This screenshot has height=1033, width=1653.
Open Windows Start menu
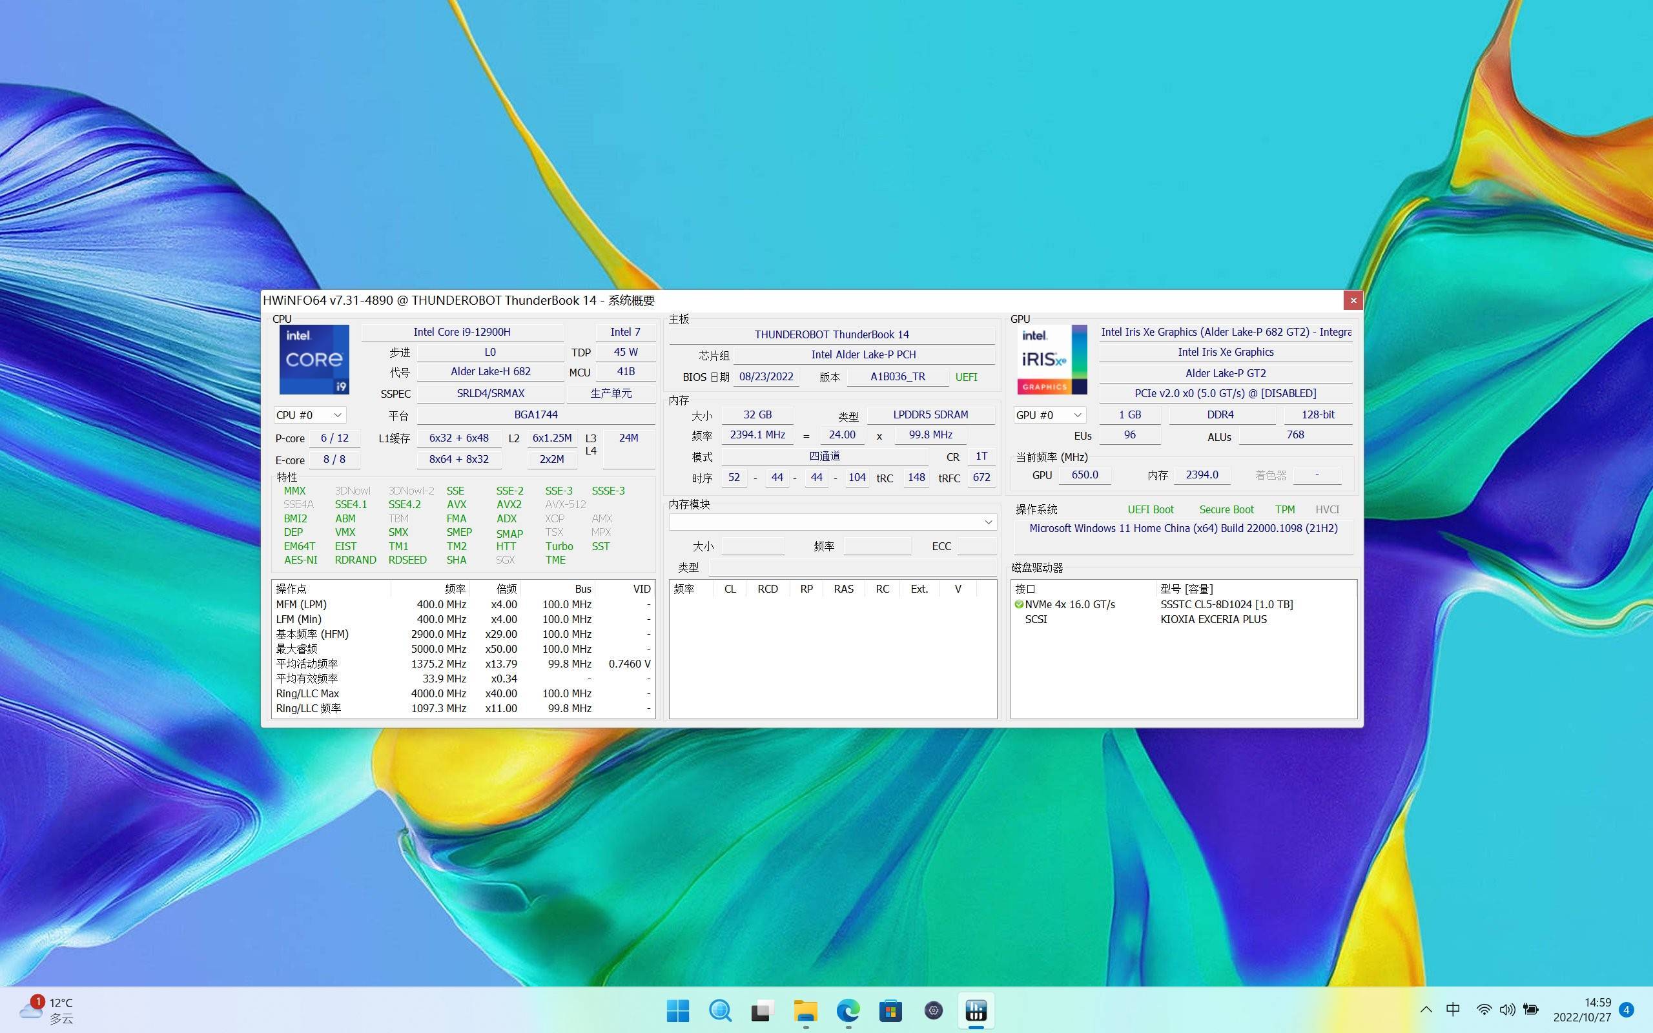677,1010
